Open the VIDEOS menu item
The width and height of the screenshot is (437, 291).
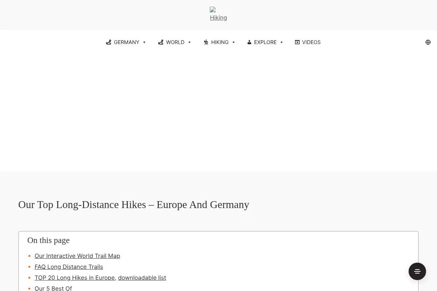click(308, 42)
